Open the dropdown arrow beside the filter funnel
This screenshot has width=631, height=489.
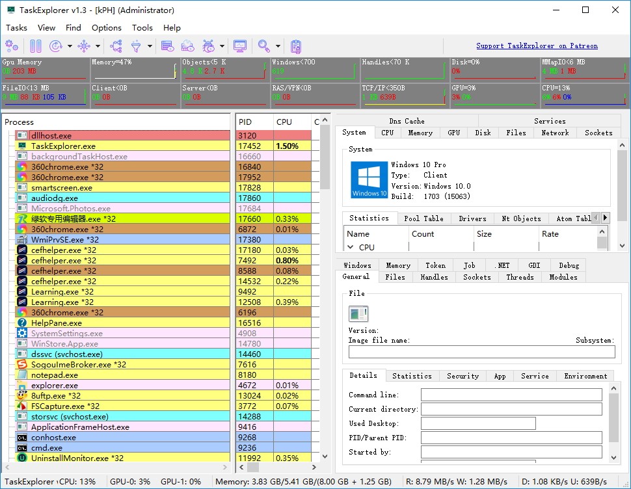(149, 46)
